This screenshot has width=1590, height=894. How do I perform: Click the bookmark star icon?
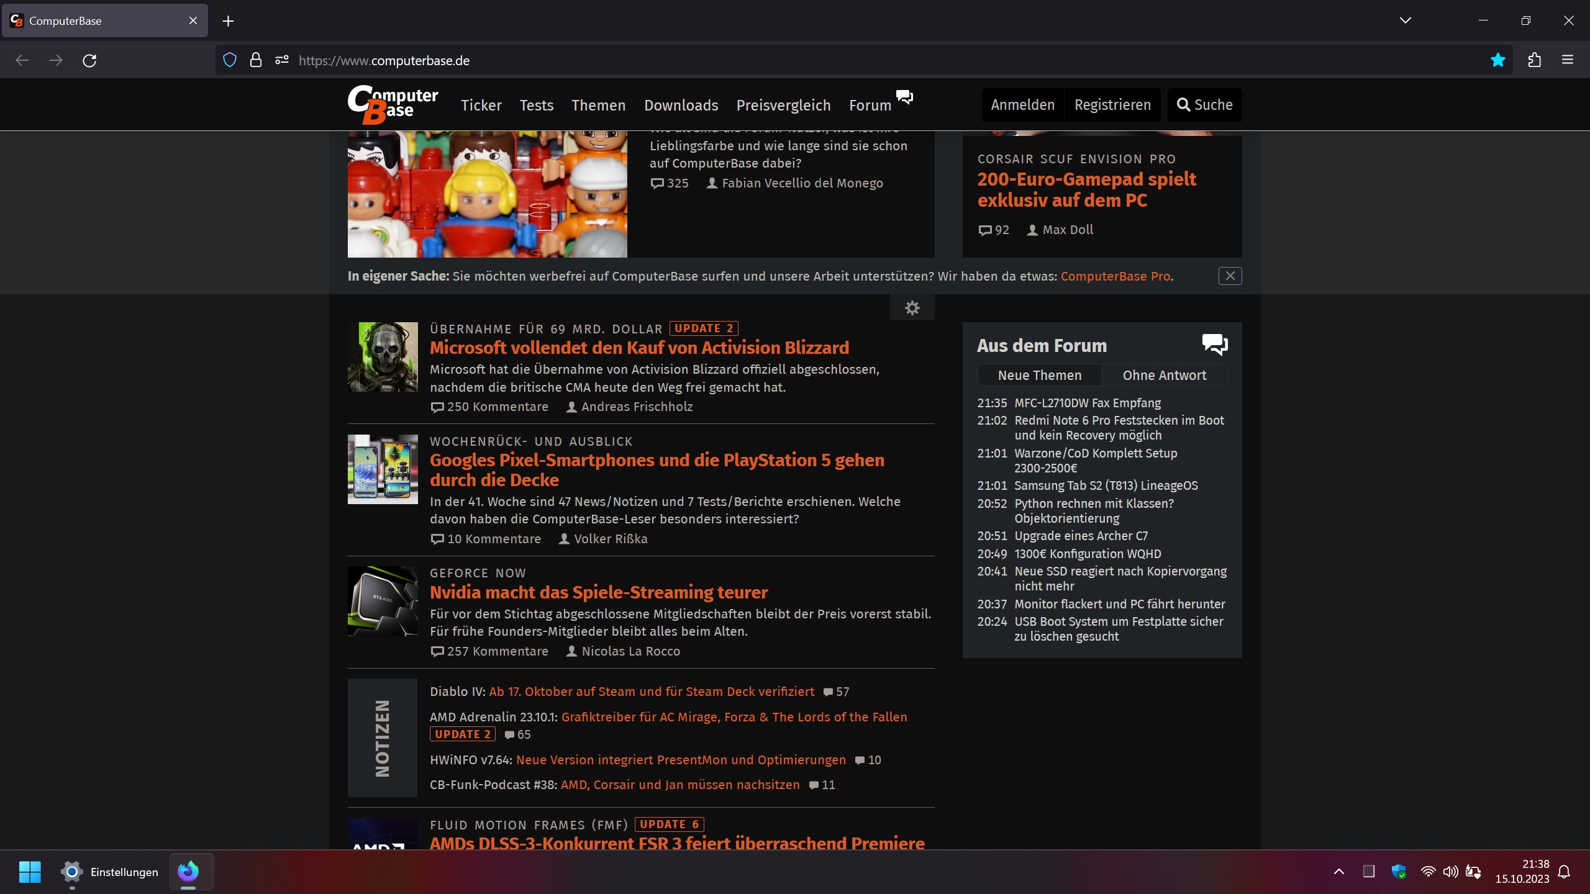pyautogui.click(x=1497, y=60)
